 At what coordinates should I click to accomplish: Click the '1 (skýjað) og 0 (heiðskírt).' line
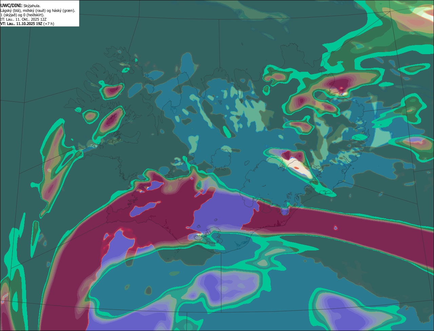pos(22,15)
